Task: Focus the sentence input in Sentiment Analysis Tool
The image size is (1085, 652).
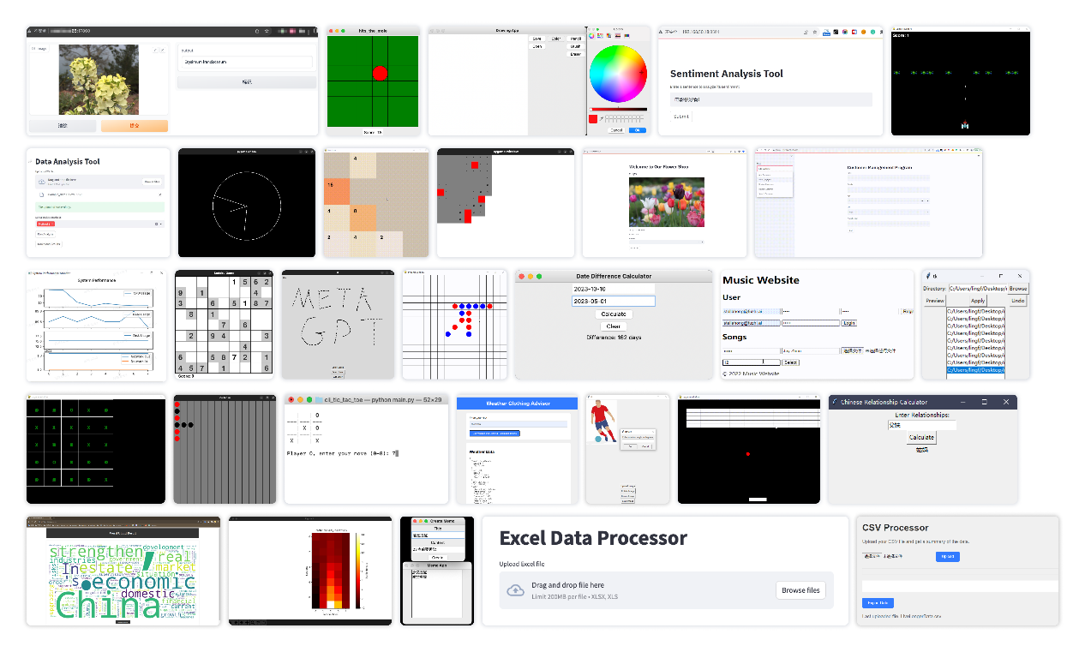Action: [x=770, y=99]
